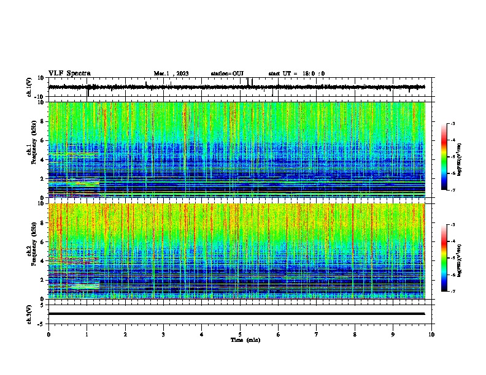
Task: Select the date text "Mar.1 , 2023"
Action: [x=171, y=74]
